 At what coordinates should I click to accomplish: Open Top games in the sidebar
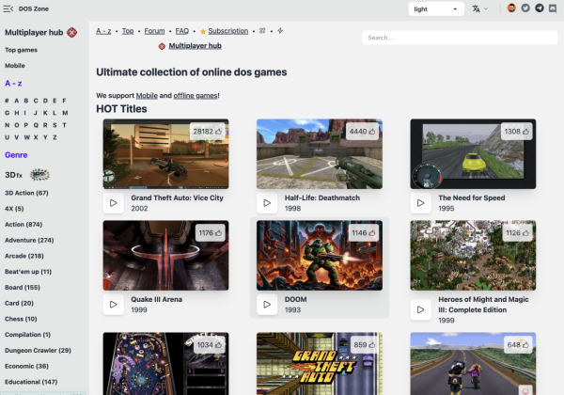[x=21, y=50]
